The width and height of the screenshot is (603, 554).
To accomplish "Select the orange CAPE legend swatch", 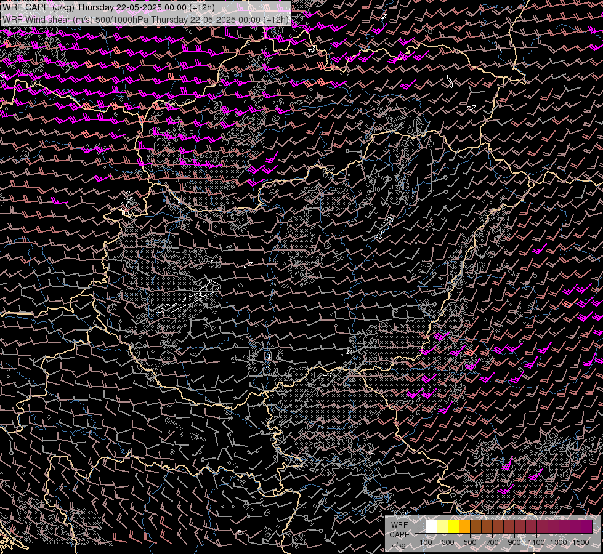I will coord(464,526).
